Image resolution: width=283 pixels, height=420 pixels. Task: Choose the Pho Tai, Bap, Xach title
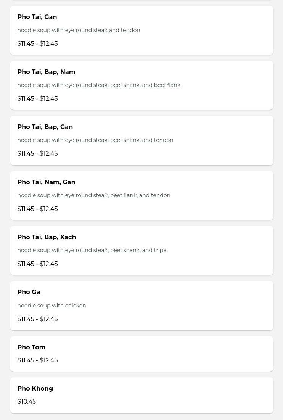pyautogui.click(x=47, y=237)
